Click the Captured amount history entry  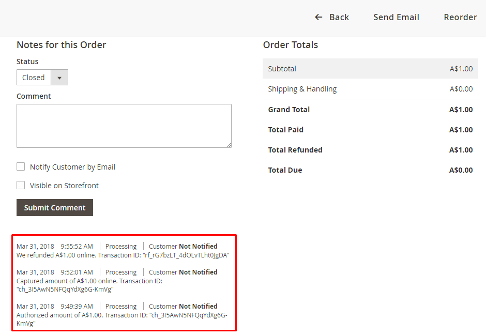tap(89, 281)
